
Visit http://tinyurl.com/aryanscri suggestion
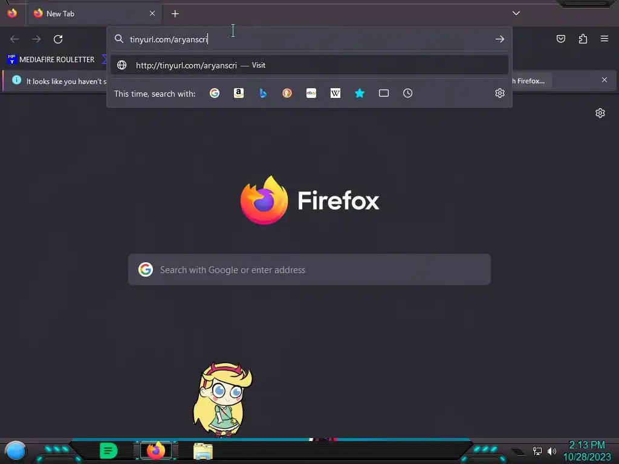[x=309, y=65]
